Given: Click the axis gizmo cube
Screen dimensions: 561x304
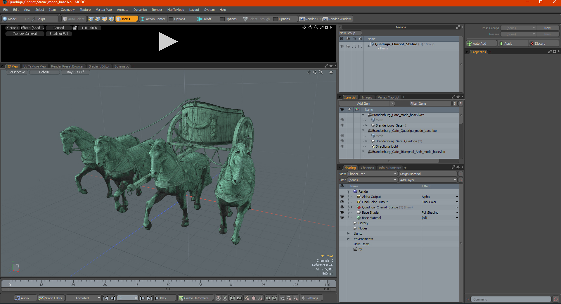Looking at the screenshot, I should 15,267.
